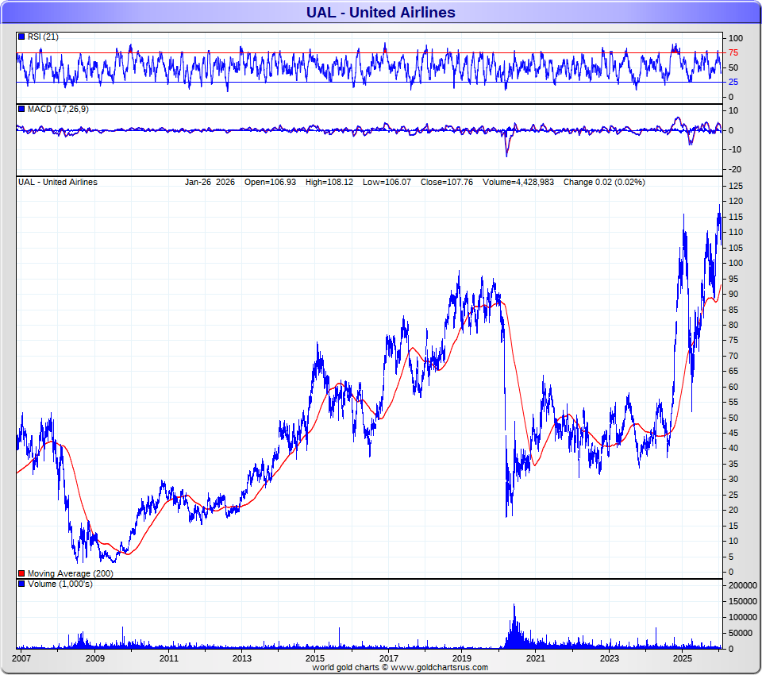Click the goldchartsrus.com copyright footer text
Image resolution: width=762 pixels, height=675 pixels.
(400, 667)
